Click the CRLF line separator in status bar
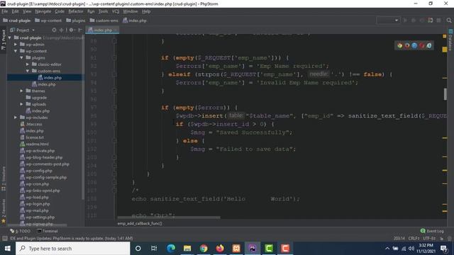 (x=414, y=238)
